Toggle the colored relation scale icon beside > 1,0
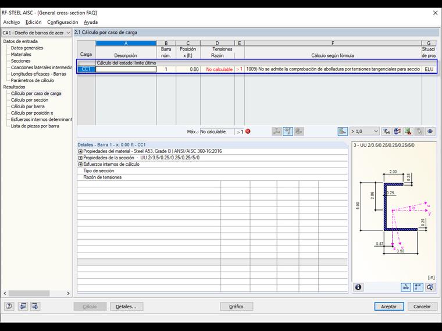The image size is (442, 331). click(343, 131)
